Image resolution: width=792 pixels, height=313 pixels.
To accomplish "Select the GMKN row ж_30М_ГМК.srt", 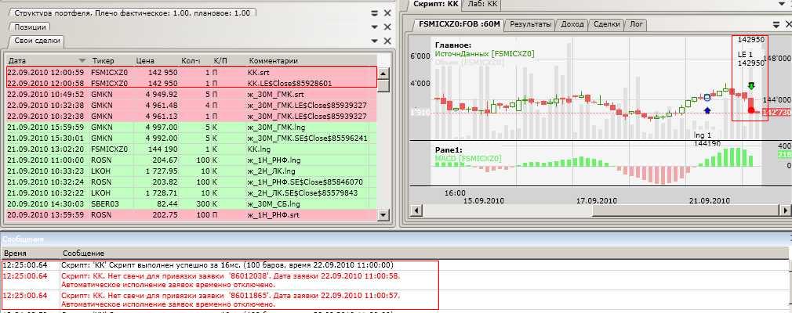I will pyautogui.click(x=191, y=94).
